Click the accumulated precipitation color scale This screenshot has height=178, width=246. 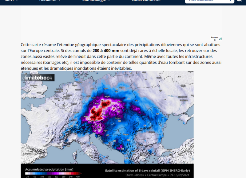coord(53,174)
